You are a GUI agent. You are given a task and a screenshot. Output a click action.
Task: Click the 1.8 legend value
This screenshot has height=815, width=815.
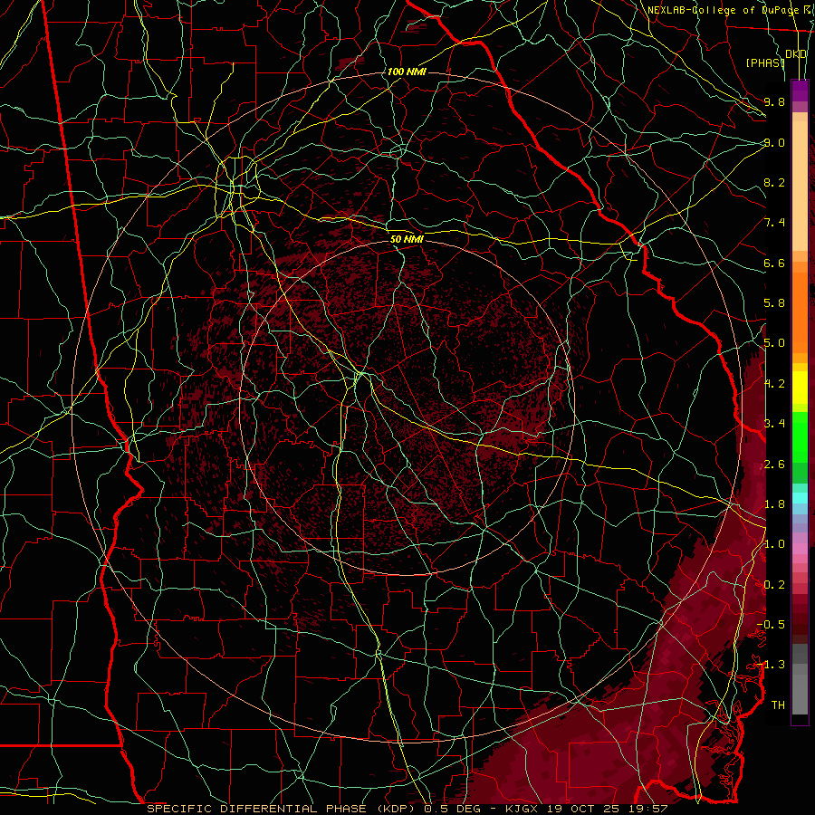[x=774, y=504]
